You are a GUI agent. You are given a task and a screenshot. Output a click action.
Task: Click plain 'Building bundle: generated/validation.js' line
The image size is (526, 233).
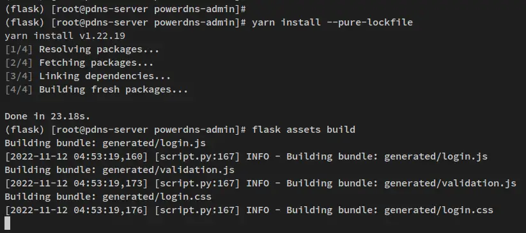[x=120, y=170]
